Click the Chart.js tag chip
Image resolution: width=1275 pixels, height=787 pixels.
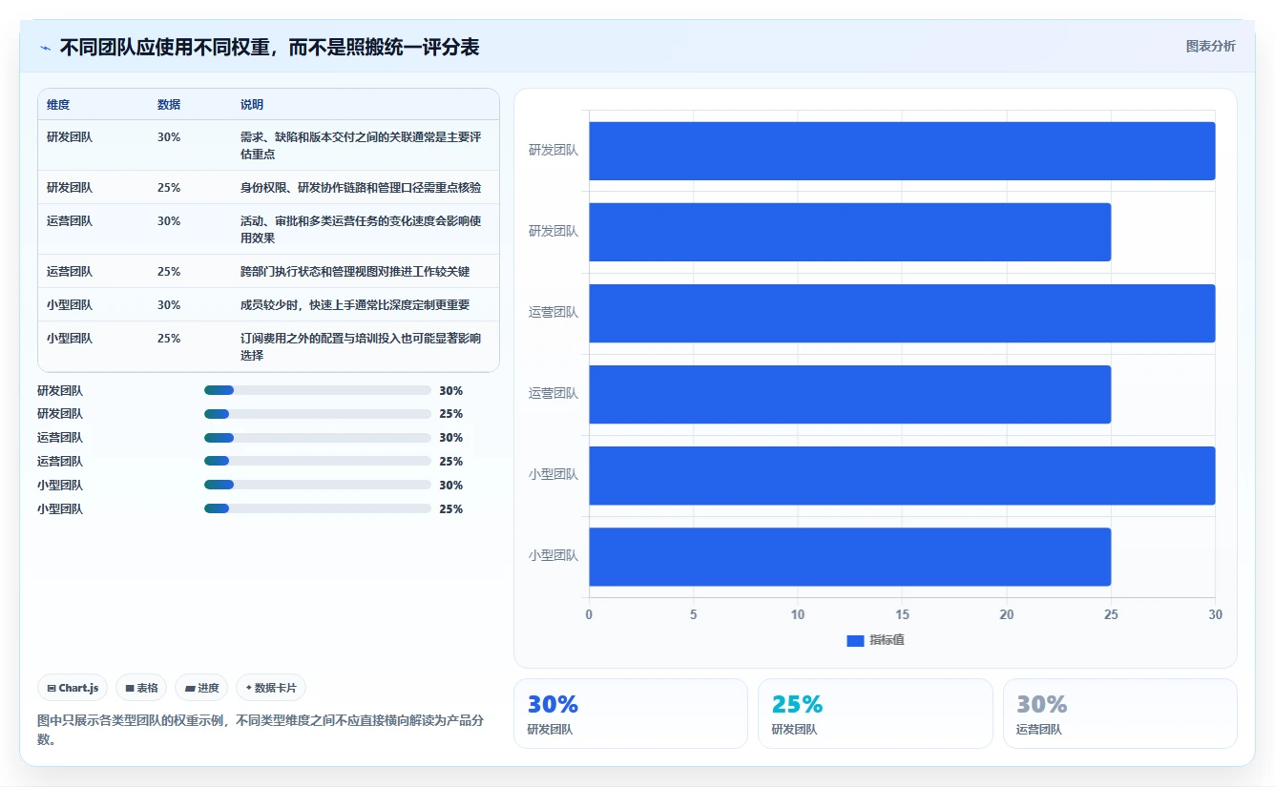point(73,688)
